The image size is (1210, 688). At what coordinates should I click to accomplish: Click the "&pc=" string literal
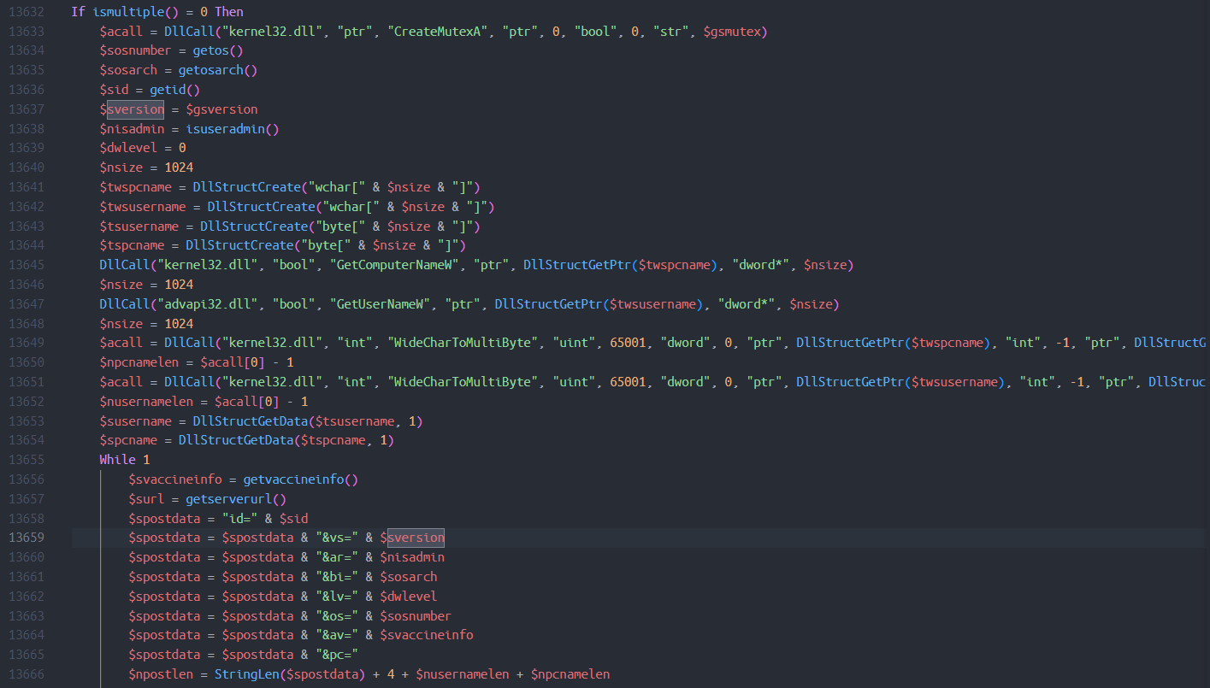(x=337, y=656)
